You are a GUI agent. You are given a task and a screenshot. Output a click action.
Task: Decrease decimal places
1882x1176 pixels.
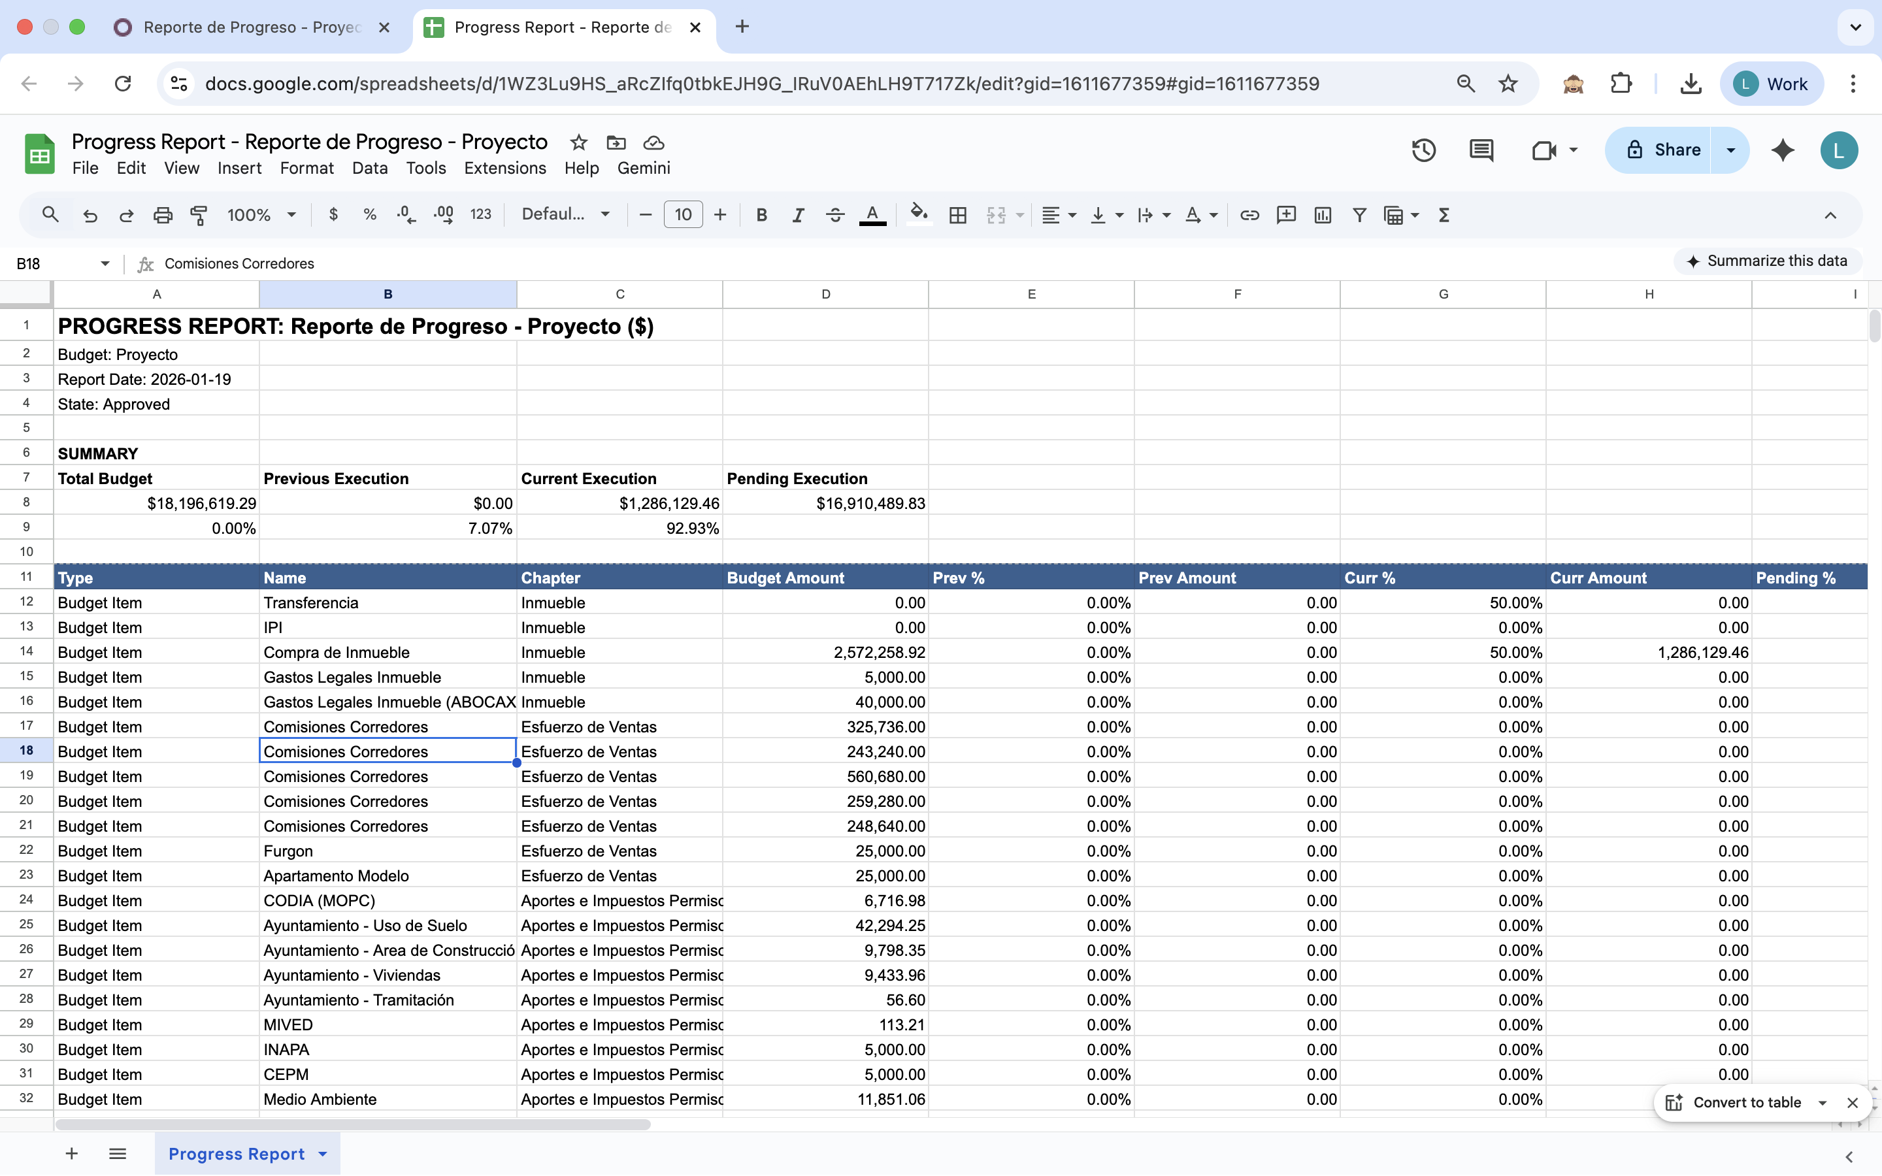tap(404, 216)
